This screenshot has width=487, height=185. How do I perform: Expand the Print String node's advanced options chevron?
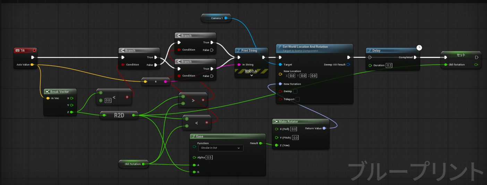251,76
